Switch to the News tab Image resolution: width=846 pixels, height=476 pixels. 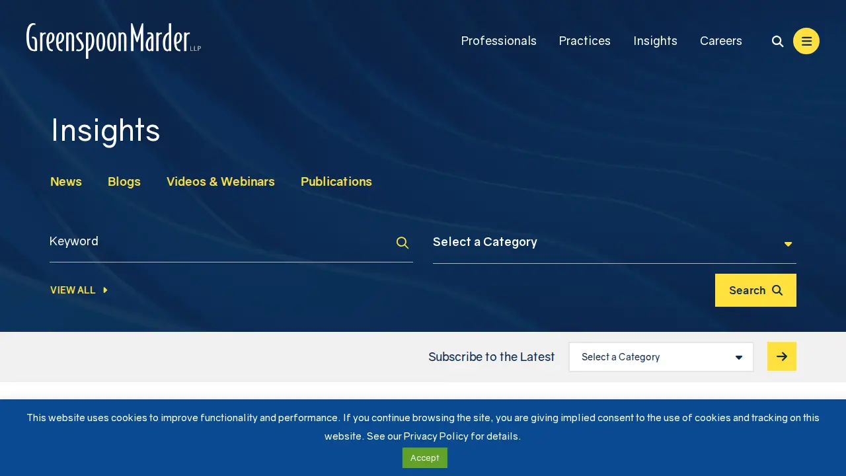point(66,182)
